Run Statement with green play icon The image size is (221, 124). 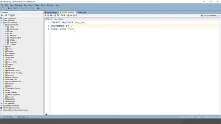point(45,15)
